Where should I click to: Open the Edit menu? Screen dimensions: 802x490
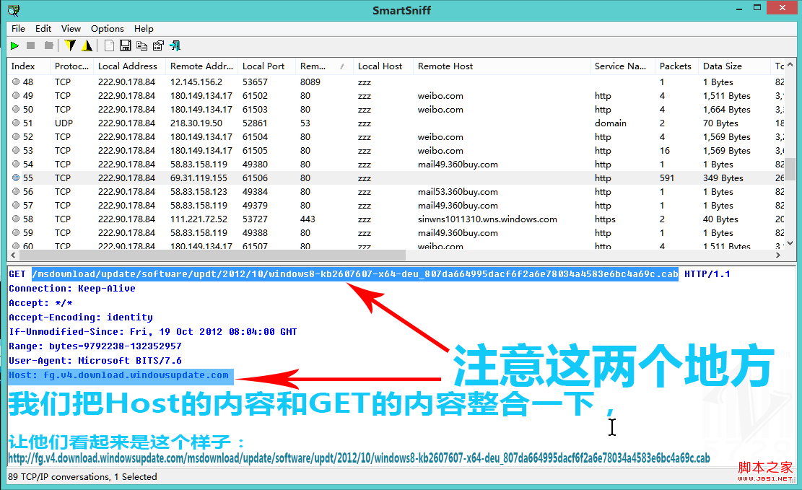click(x=43, y=29)
